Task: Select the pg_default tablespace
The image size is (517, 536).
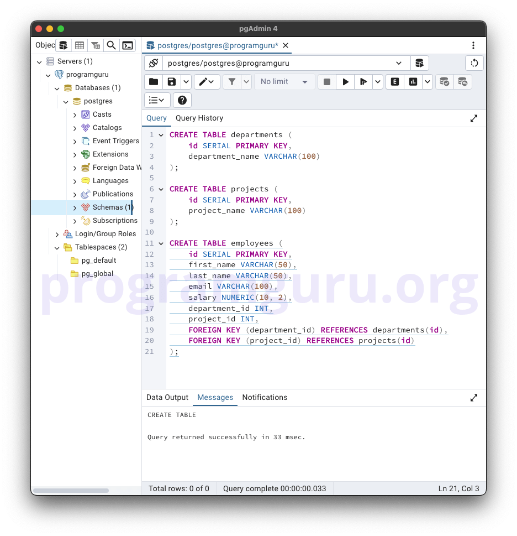Action: pyautogui.click(x=99, y=261)
